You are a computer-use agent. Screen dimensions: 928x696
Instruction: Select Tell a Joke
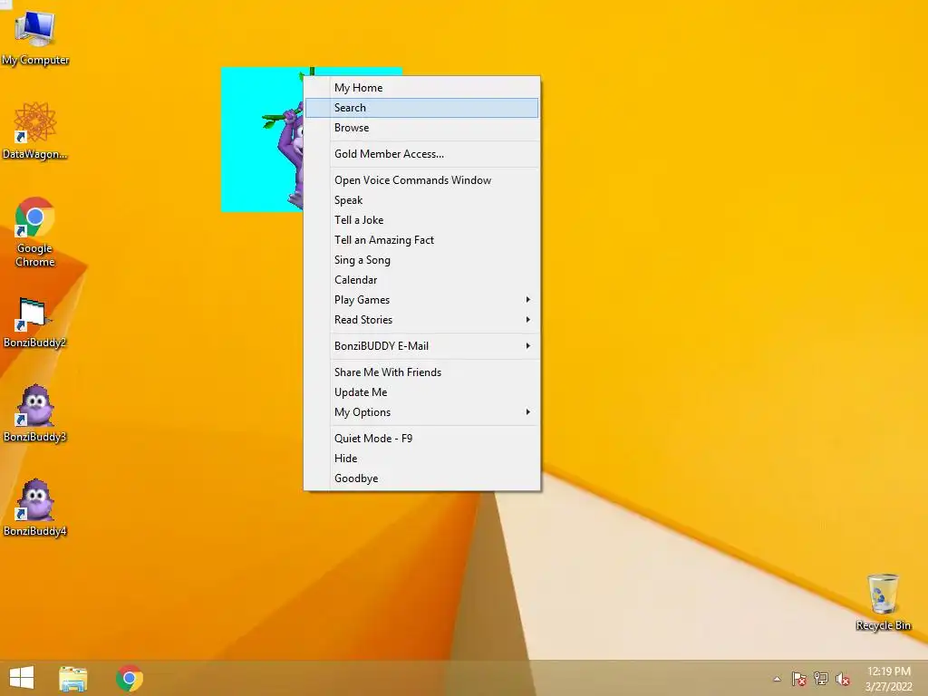421,220
